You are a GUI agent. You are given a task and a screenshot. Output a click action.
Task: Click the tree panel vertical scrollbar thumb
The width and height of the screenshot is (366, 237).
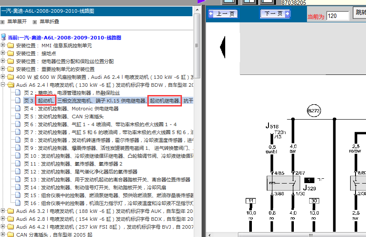(197, 46)
